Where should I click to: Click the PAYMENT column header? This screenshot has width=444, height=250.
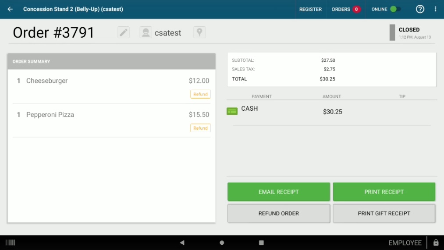(x=262, y=96)
